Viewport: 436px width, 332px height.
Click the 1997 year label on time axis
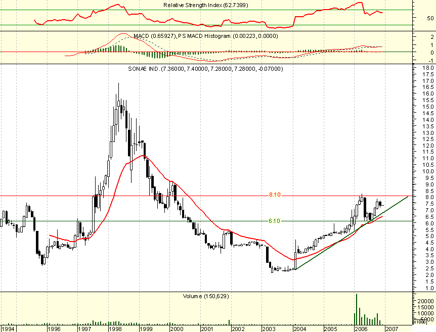(84, 329)
